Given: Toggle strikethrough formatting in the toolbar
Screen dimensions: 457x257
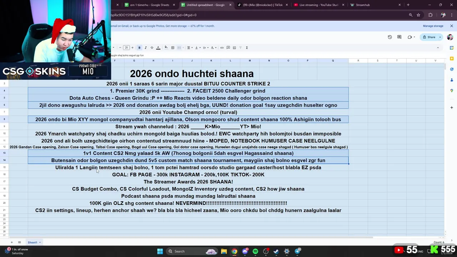Looking at the screenshot, I should coord(152,47).
